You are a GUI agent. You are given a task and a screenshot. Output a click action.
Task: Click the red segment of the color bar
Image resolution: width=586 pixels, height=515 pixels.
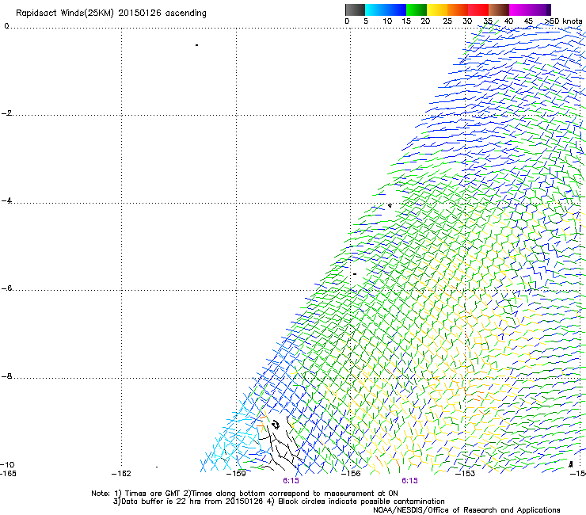478,10
